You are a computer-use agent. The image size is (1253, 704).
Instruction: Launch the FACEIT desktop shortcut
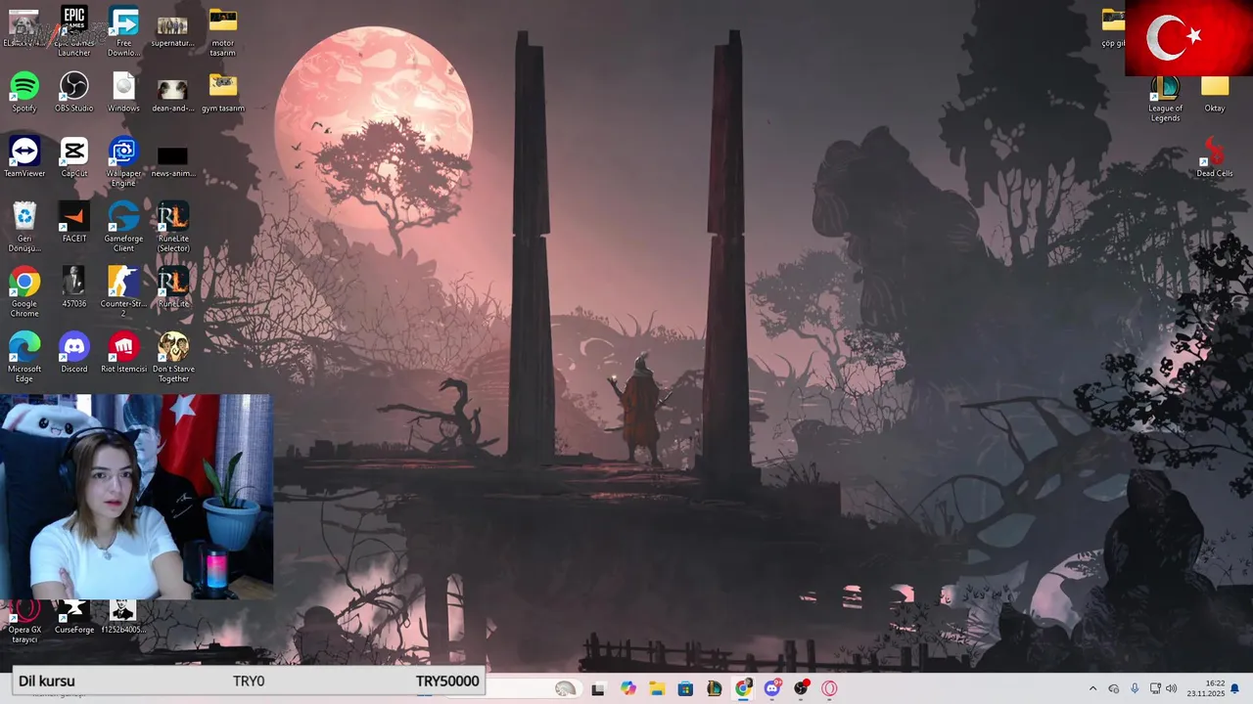click(73, 222)
